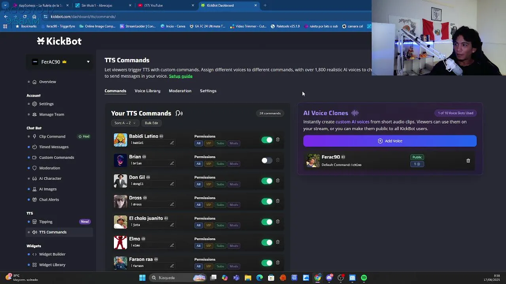506x284 pixels.
Task: Open Overview in the sidebar
Action: click(x=47, y=82)
